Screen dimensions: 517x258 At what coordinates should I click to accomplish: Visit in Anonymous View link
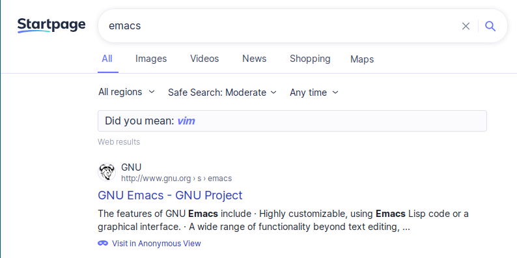tap(156, 244)
